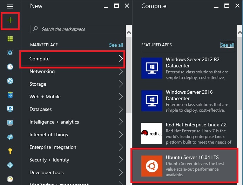Expand Networking using its chevron arrow
Image resolution: width=243 pixels, height=185 pixels.
121,71
